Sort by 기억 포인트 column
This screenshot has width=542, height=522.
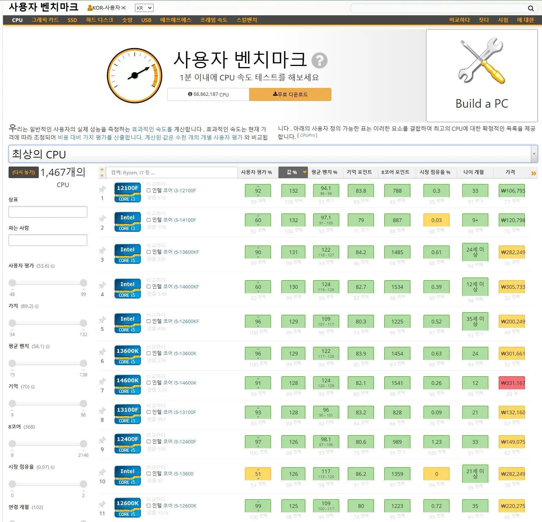[x=359, y=172]
